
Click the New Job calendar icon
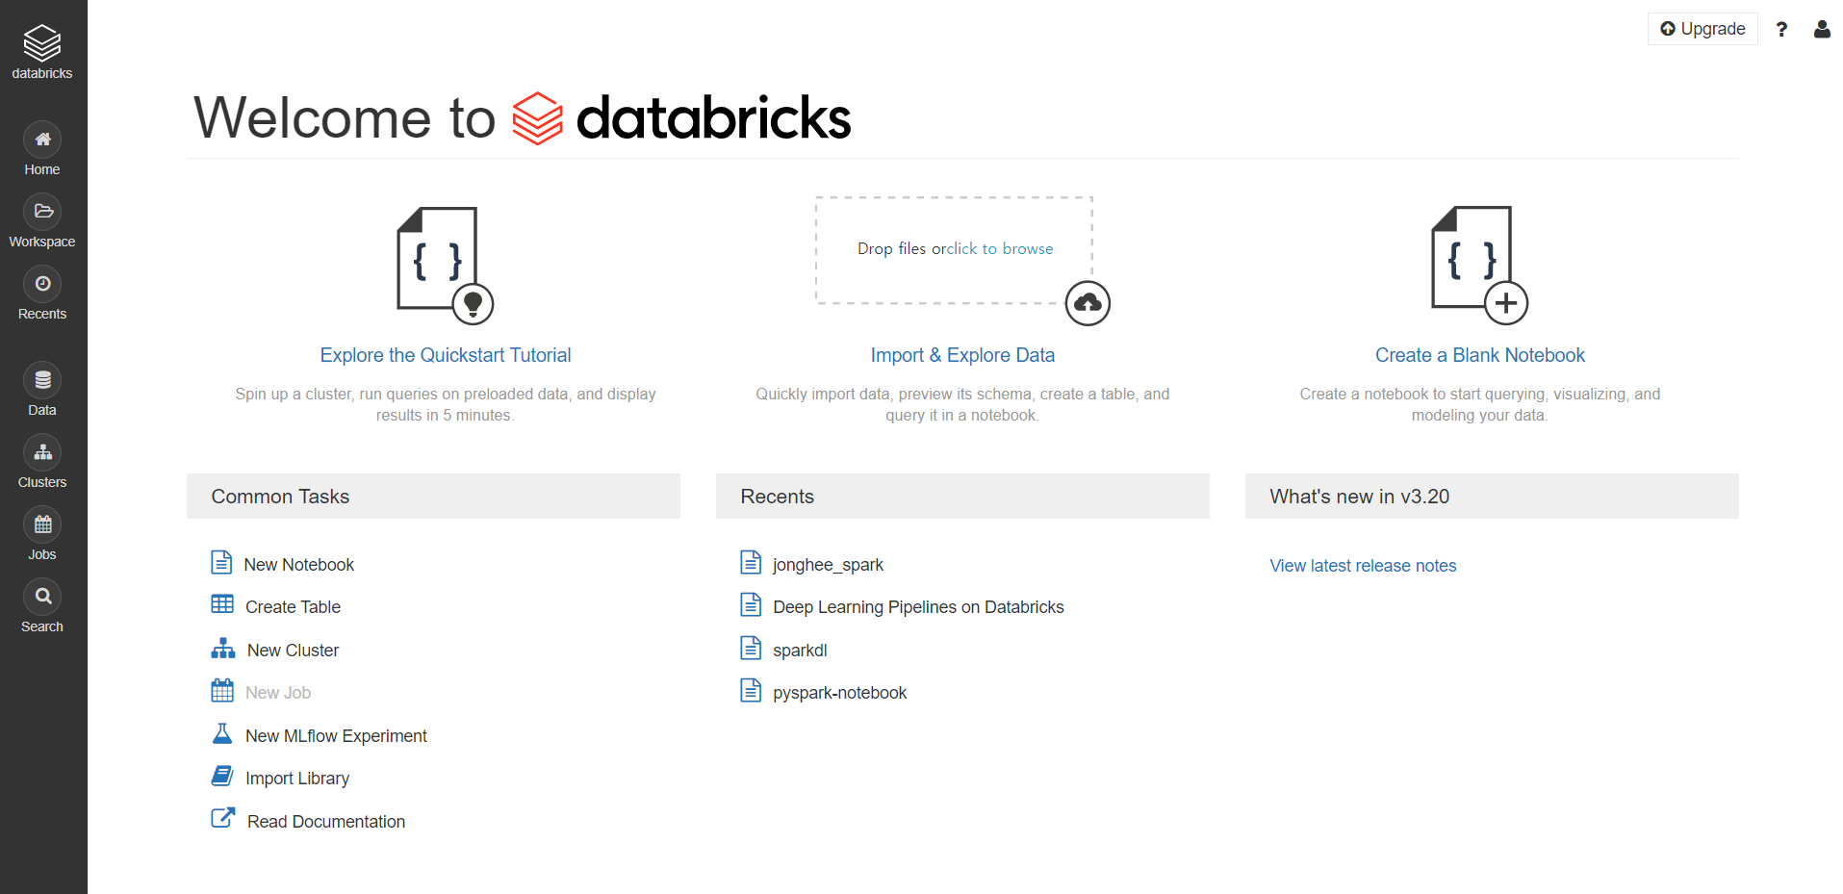222,690
